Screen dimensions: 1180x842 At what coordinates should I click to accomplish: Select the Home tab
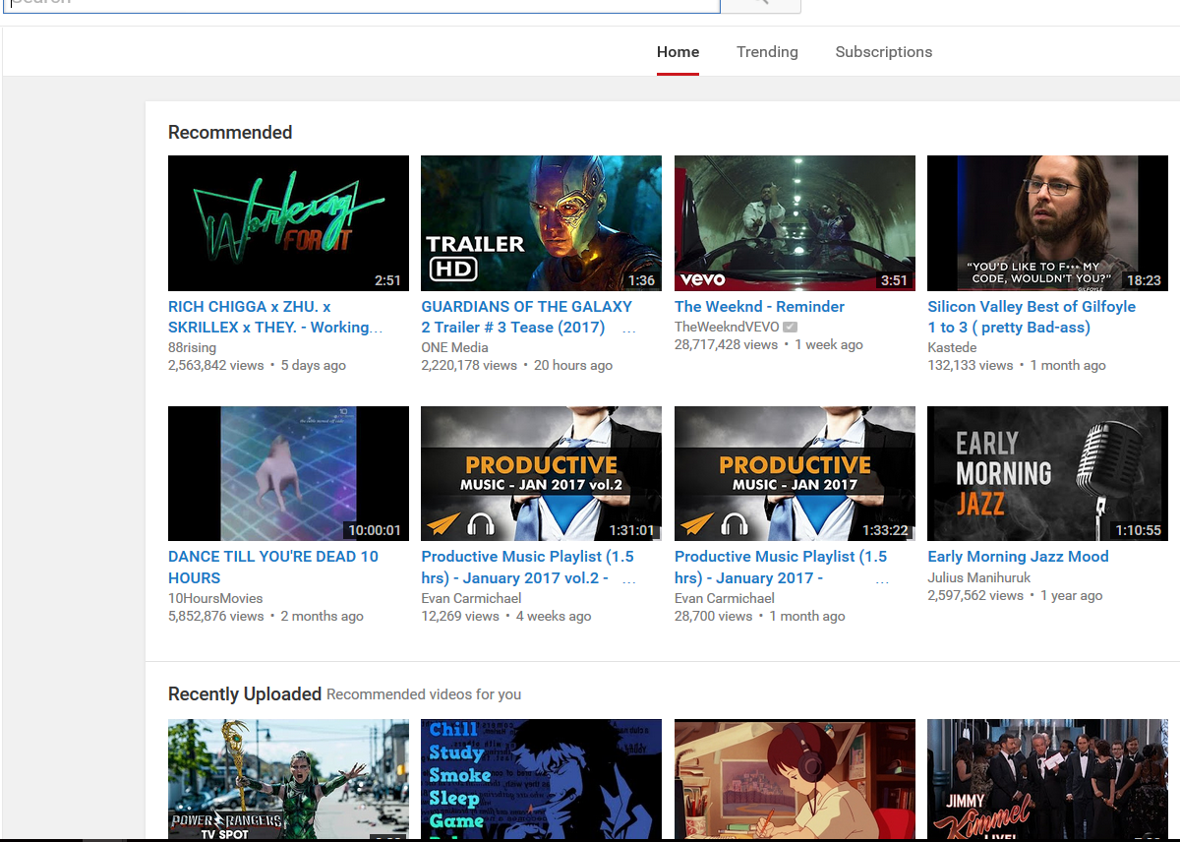[x=678, y=52]
